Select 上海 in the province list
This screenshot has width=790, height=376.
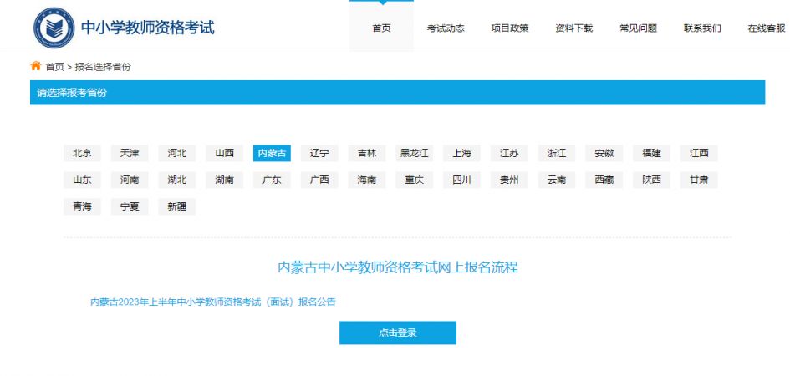(461, 153)
